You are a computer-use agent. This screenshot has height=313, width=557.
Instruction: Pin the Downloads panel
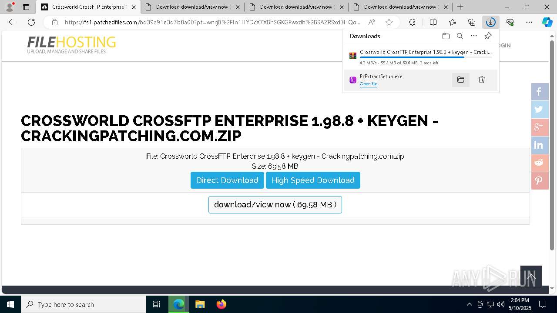(x=488, y=36)
